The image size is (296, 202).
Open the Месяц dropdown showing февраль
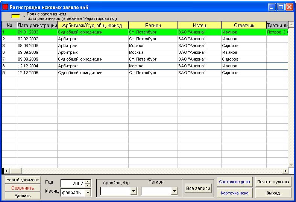pyautogui.click(x=87, y=193)
